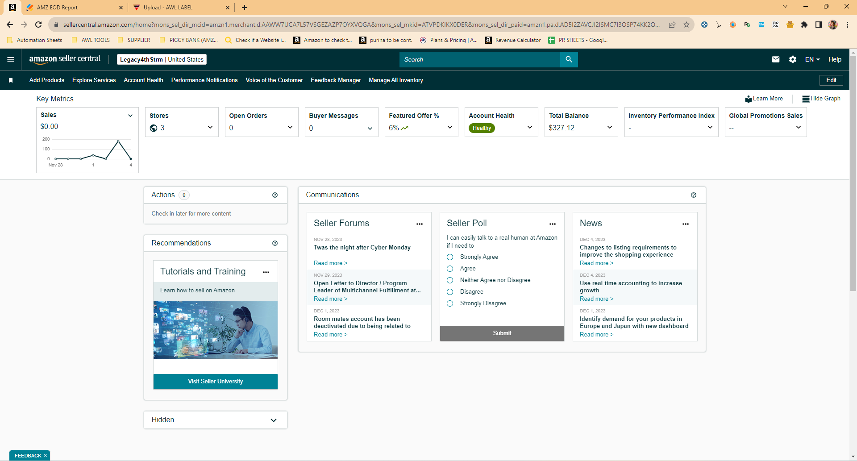Open Voice of the Customer

[x=275, y=80]
